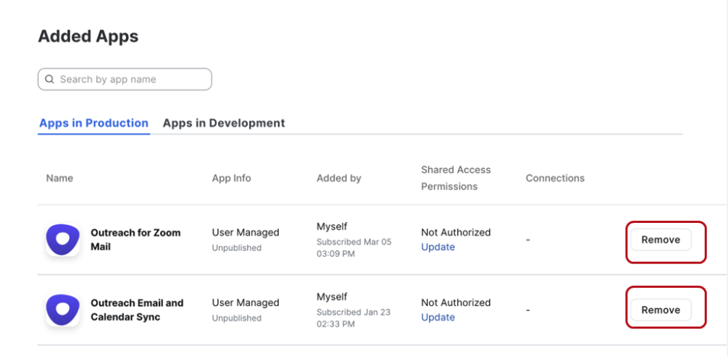Click Not Authorized in Outreach for Zoom Mail row
The width and height of the screenshot is (728, 356).
(x=456, y=232)
